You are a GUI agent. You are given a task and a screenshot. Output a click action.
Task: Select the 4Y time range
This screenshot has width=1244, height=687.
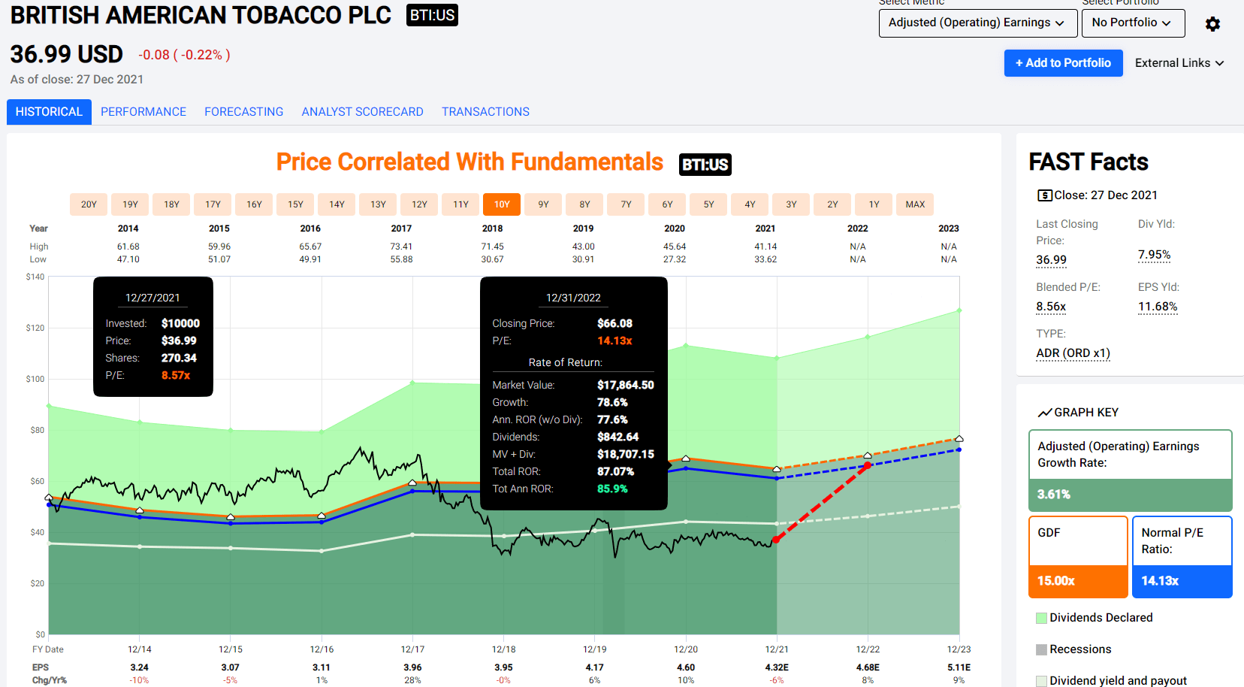pos(750,204)
